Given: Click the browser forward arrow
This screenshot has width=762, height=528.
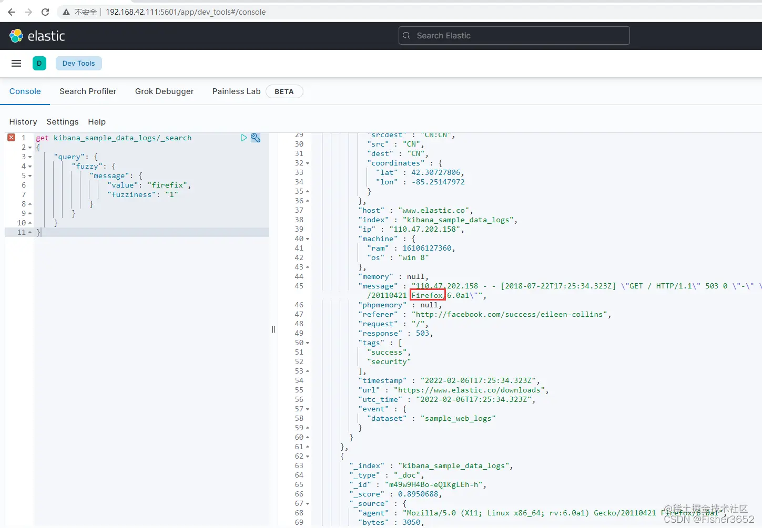Looking at the screenshot, I should coord(28,12).
